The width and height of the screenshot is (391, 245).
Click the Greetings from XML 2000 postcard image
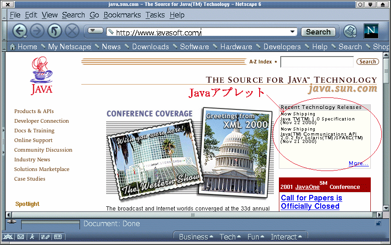[x=236, y=152]
